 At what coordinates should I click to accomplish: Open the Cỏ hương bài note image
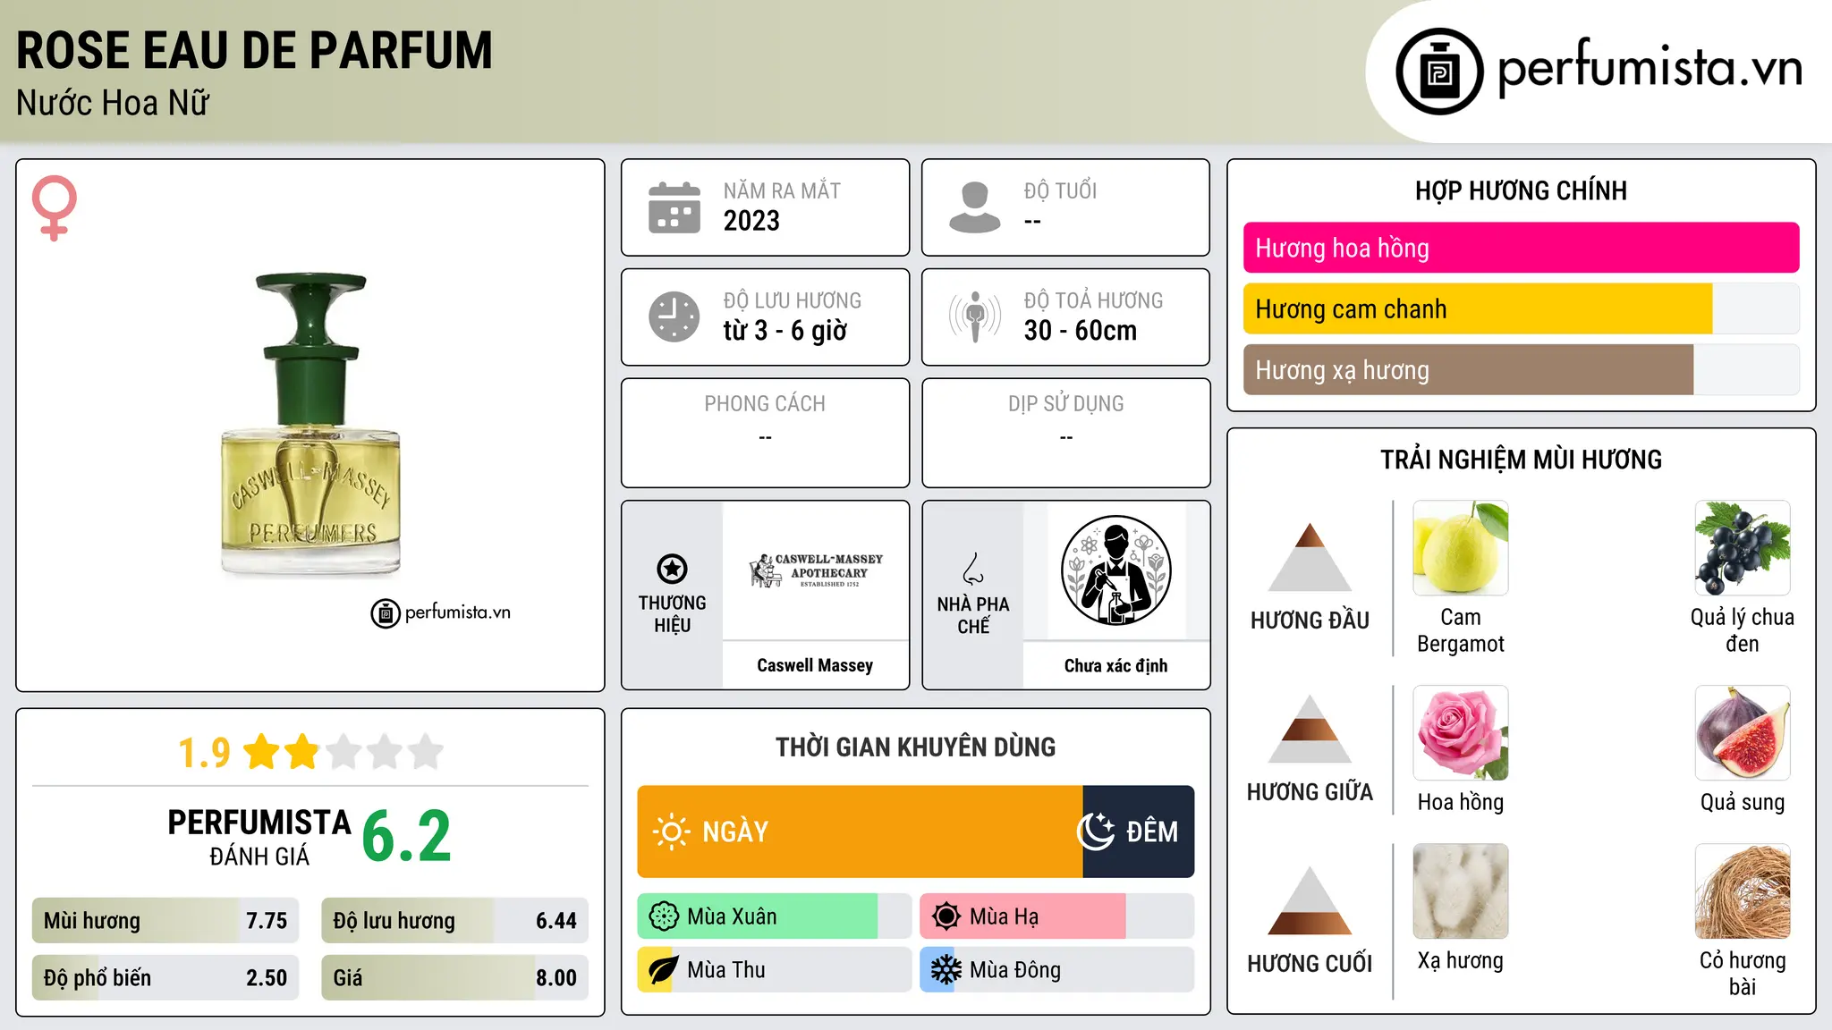pyautogui.click(x=1743, y=891)
